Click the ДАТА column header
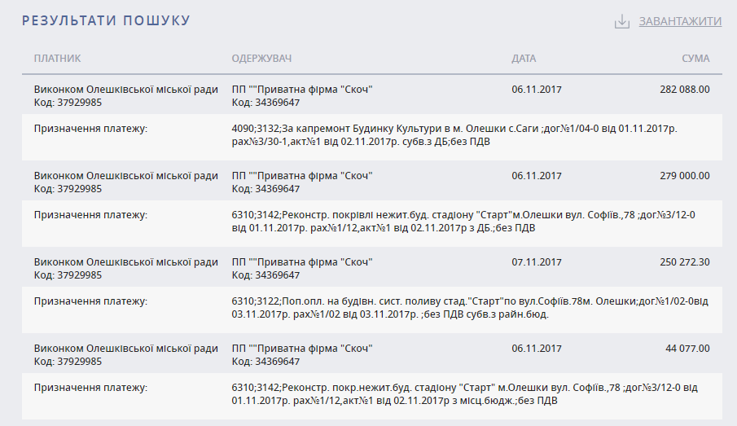This screenshot has width=737, height=426. 524,59
